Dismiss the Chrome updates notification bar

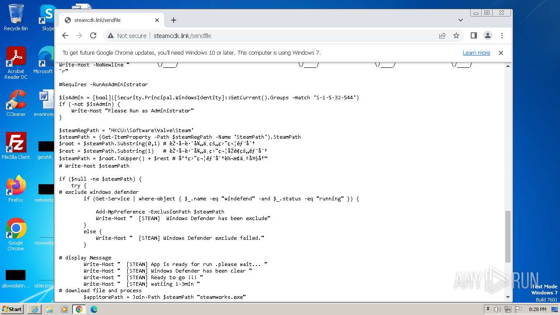click(x=501, y=53)
